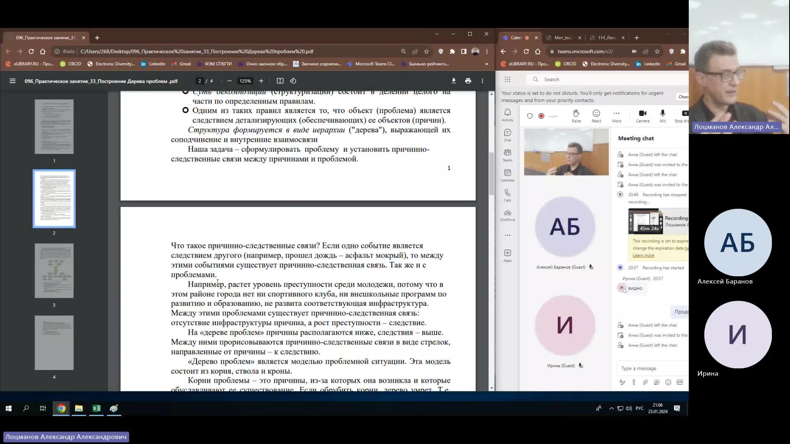Stop sharing the screen

pyautogui.click(x=681, y=116)
